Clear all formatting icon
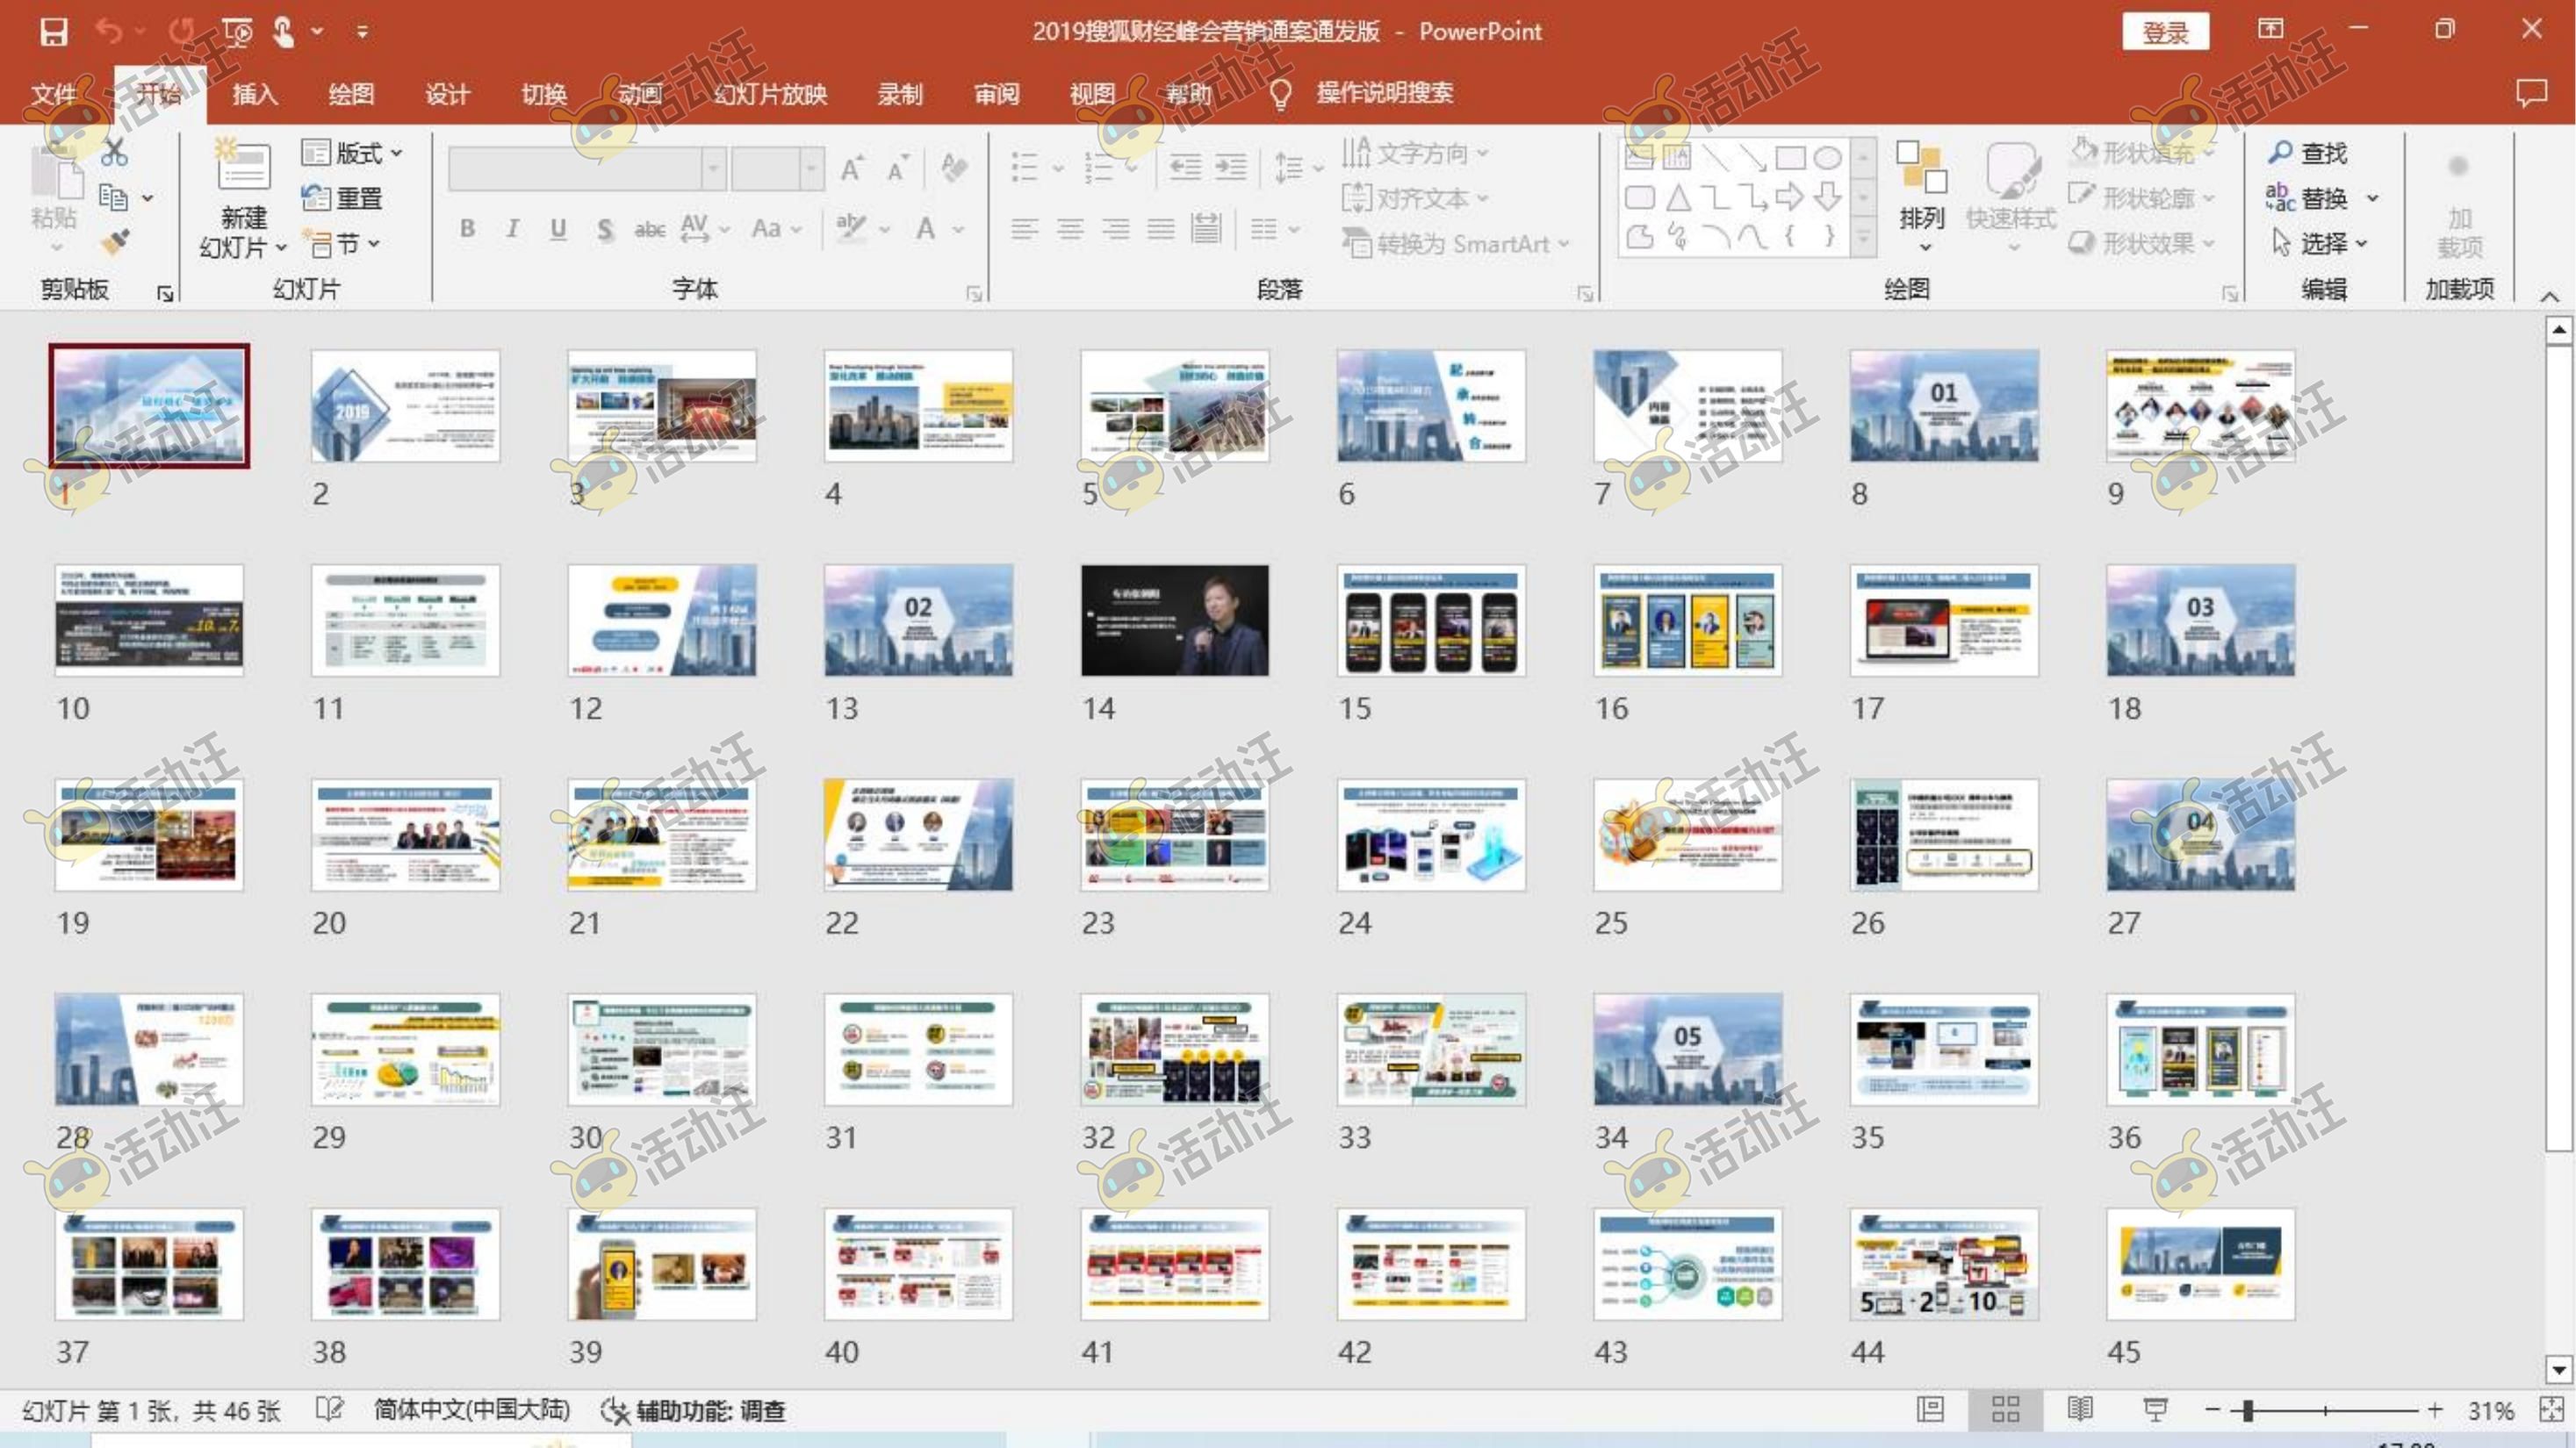The image size is (2576, 1448). (x=954, y=168)
